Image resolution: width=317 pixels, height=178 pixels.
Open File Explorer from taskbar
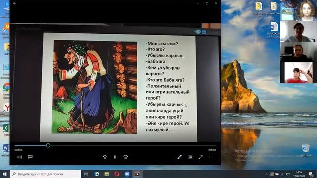coord(107,174)
